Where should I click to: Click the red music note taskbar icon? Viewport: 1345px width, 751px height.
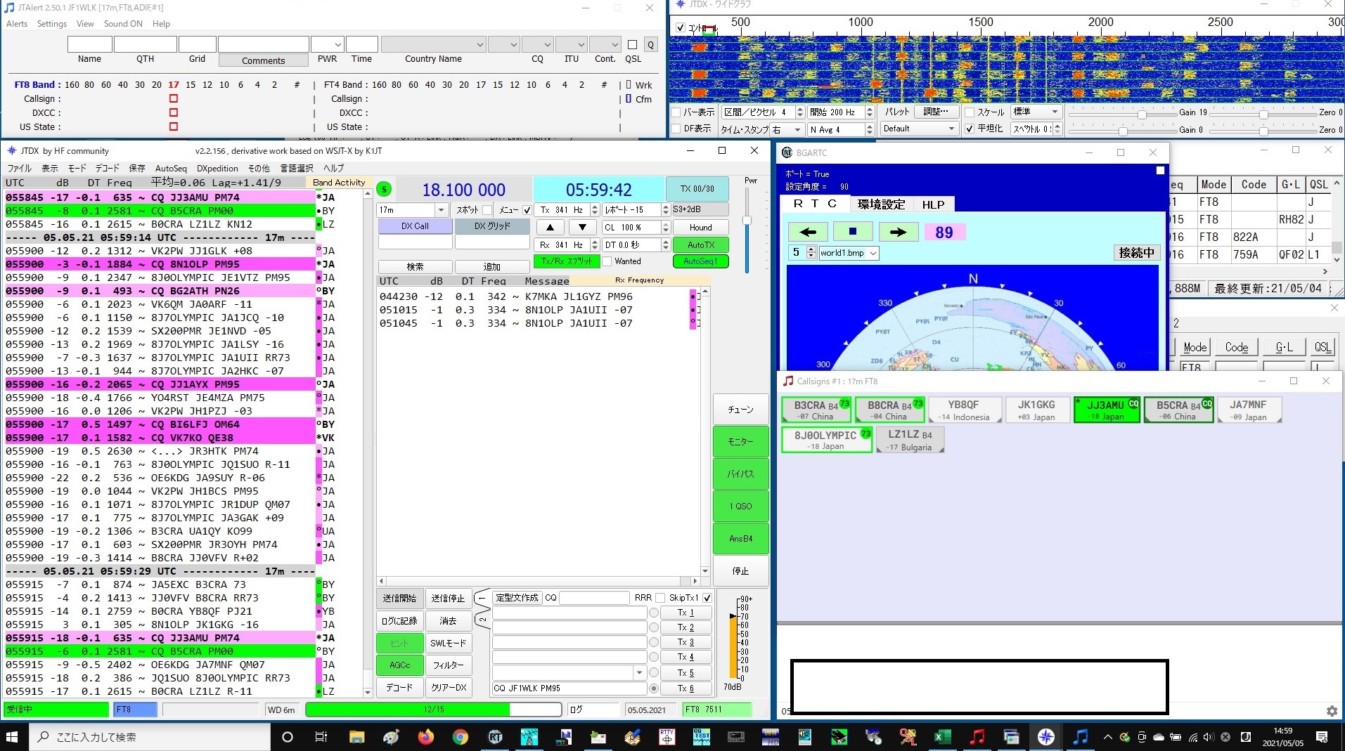tap(977, 736)
